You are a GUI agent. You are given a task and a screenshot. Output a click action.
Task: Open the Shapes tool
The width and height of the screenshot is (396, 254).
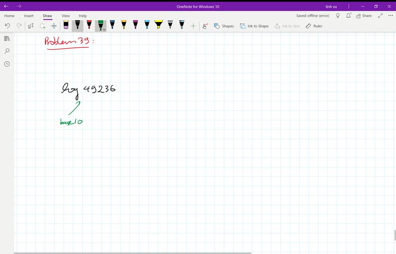coord(224,26)
